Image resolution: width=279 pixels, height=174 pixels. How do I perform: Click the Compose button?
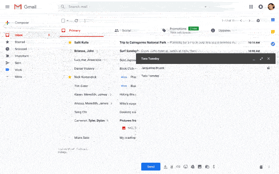[17, 23]
